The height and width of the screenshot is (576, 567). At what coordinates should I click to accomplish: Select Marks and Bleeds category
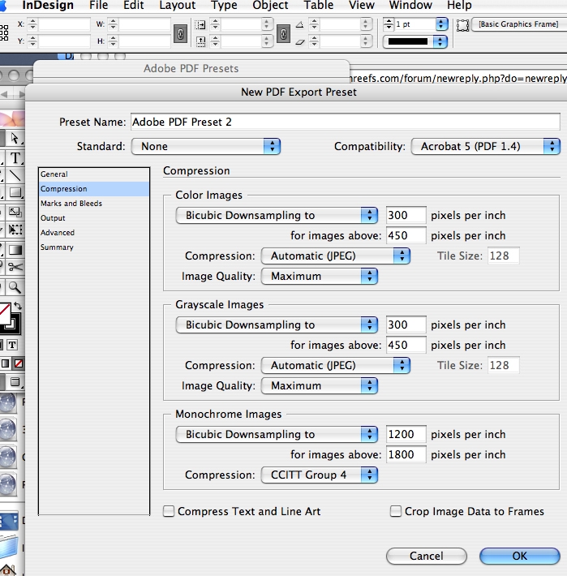coord(94,204)
